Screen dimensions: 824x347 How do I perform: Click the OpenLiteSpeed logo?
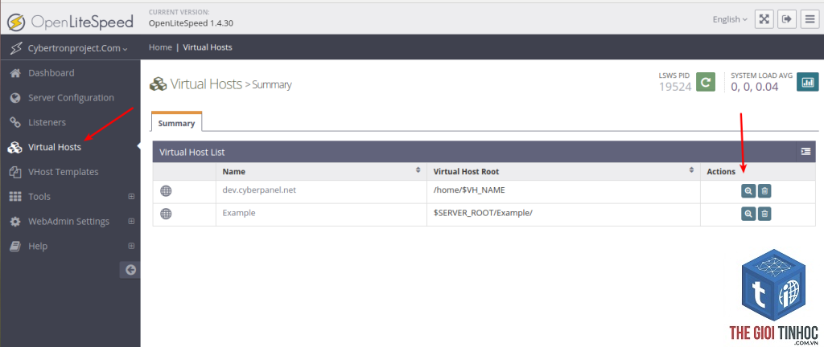(71, 22)
